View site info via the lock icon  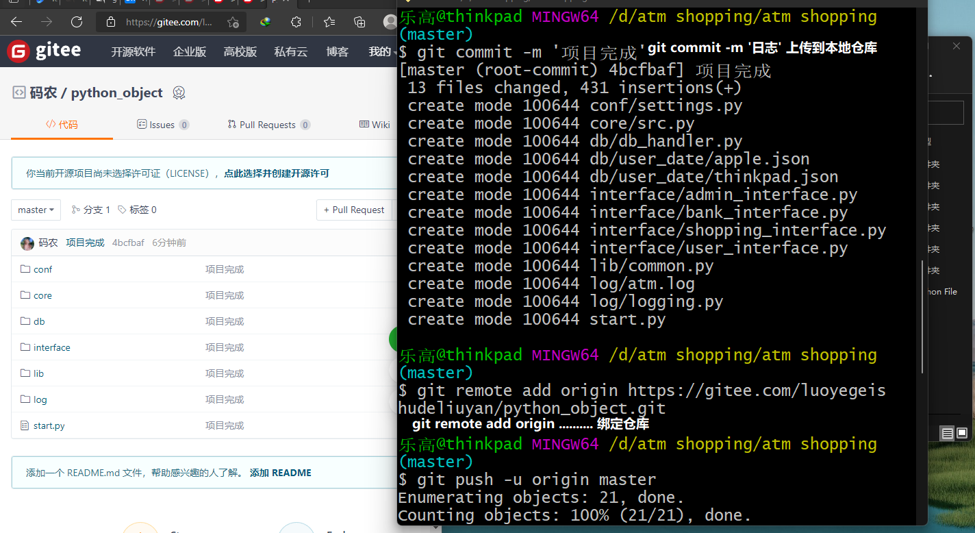pos(111,22)
